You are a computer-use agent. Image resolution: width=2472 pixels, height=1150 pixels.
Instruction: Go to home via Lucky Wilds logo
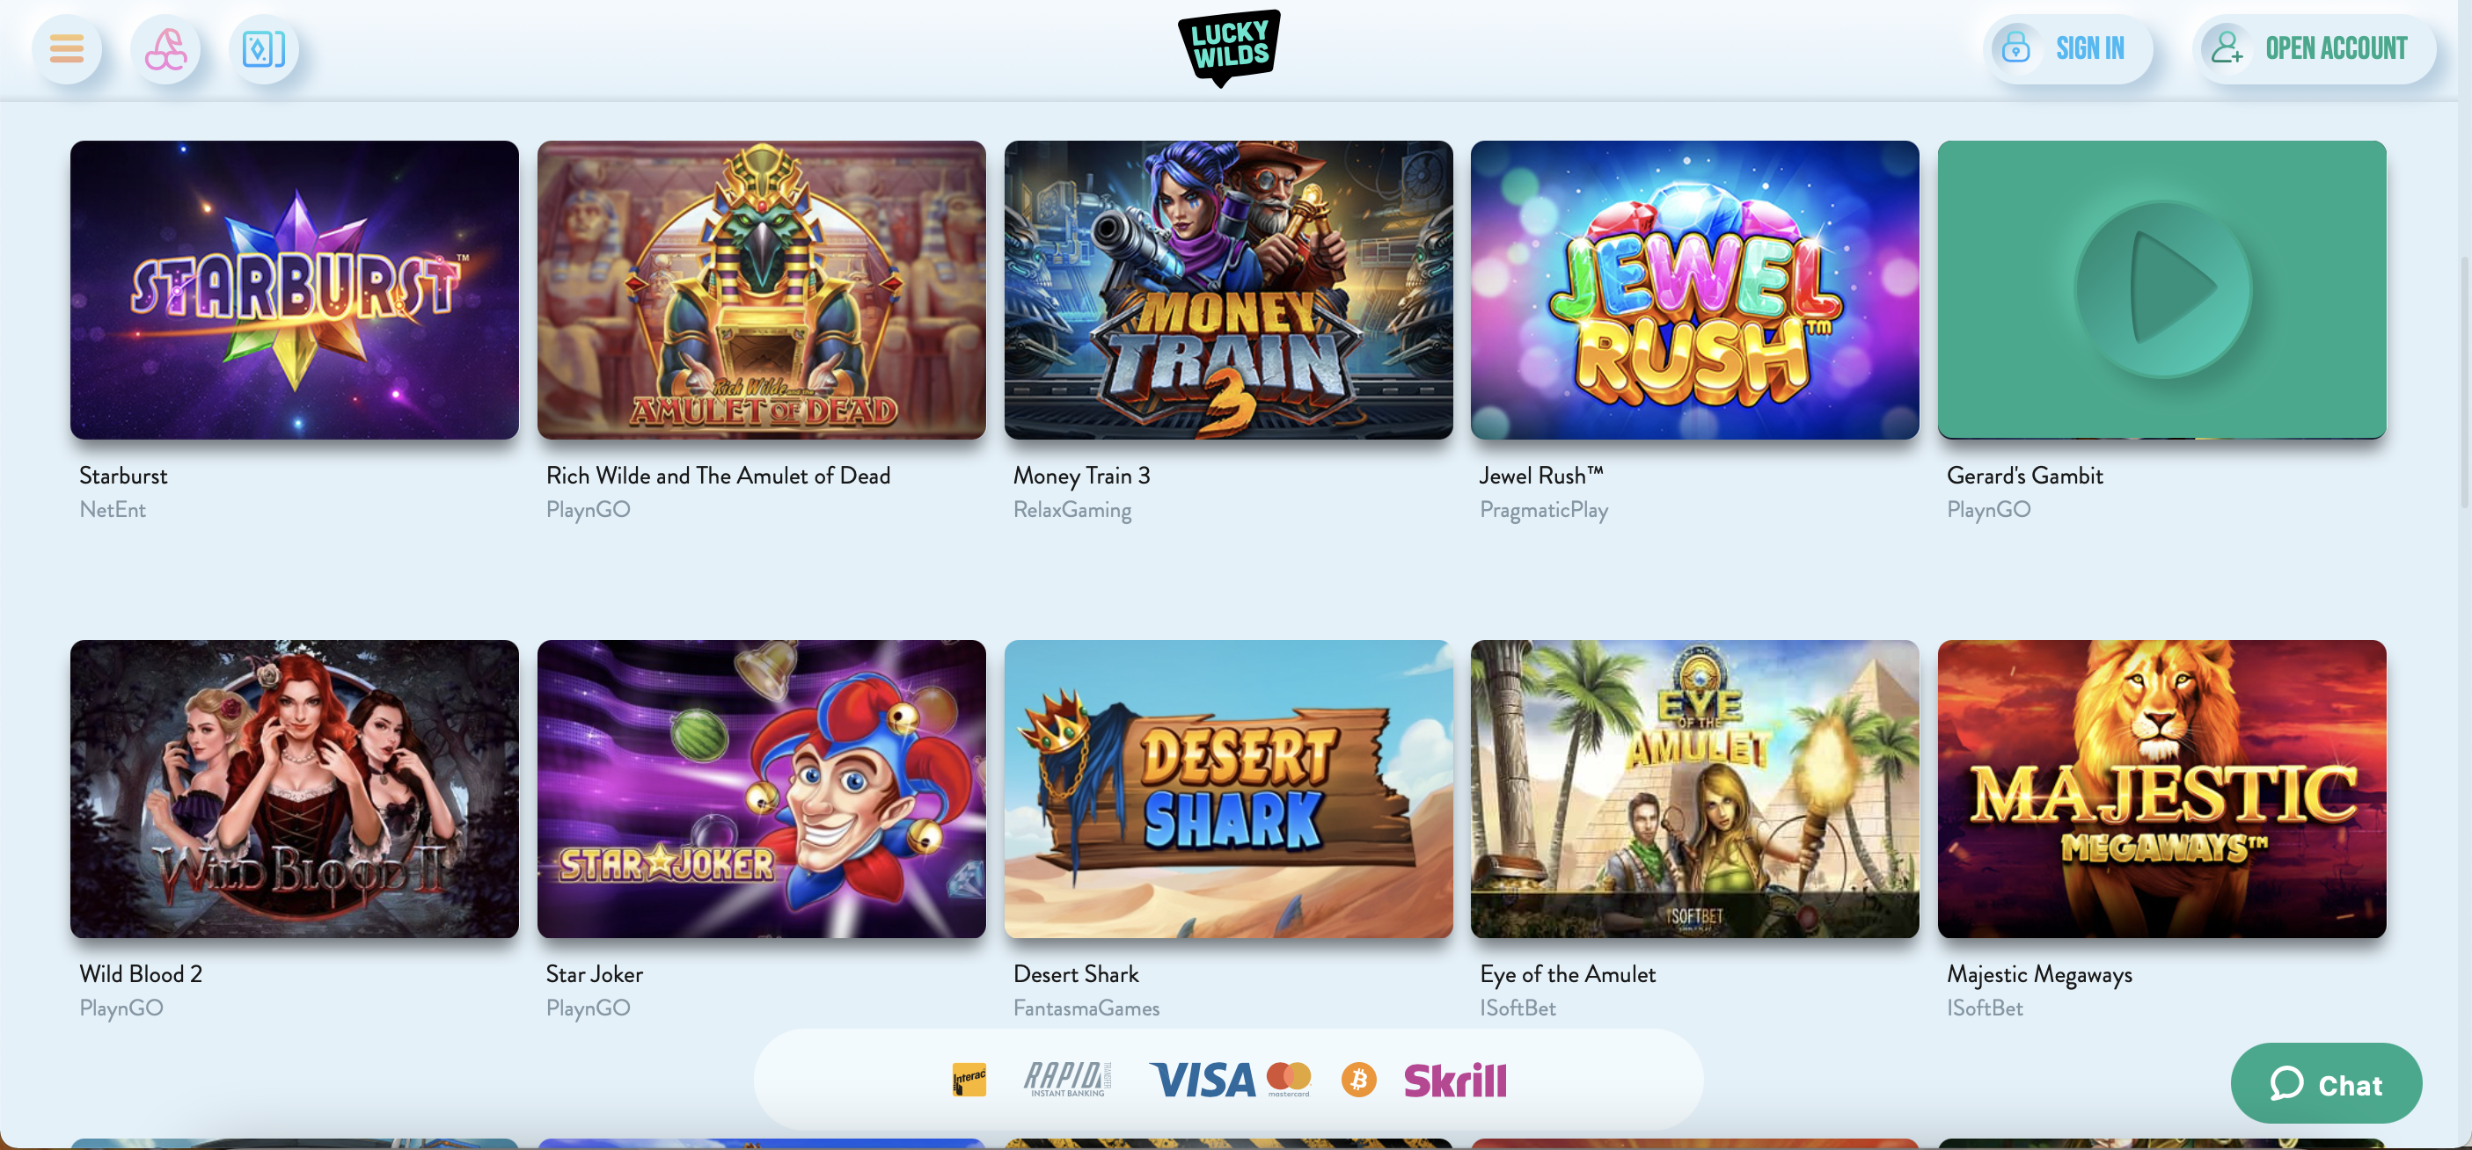click(1229, 48)
